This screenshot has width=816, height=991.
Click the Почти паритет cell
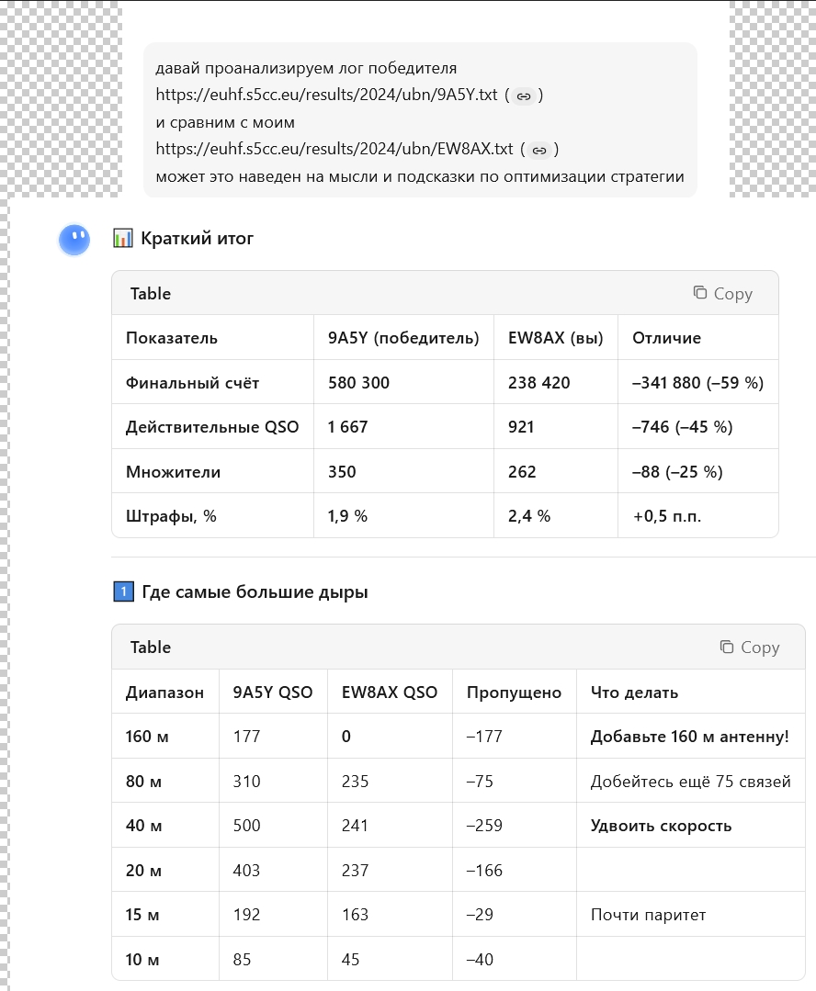coord(648,915)
